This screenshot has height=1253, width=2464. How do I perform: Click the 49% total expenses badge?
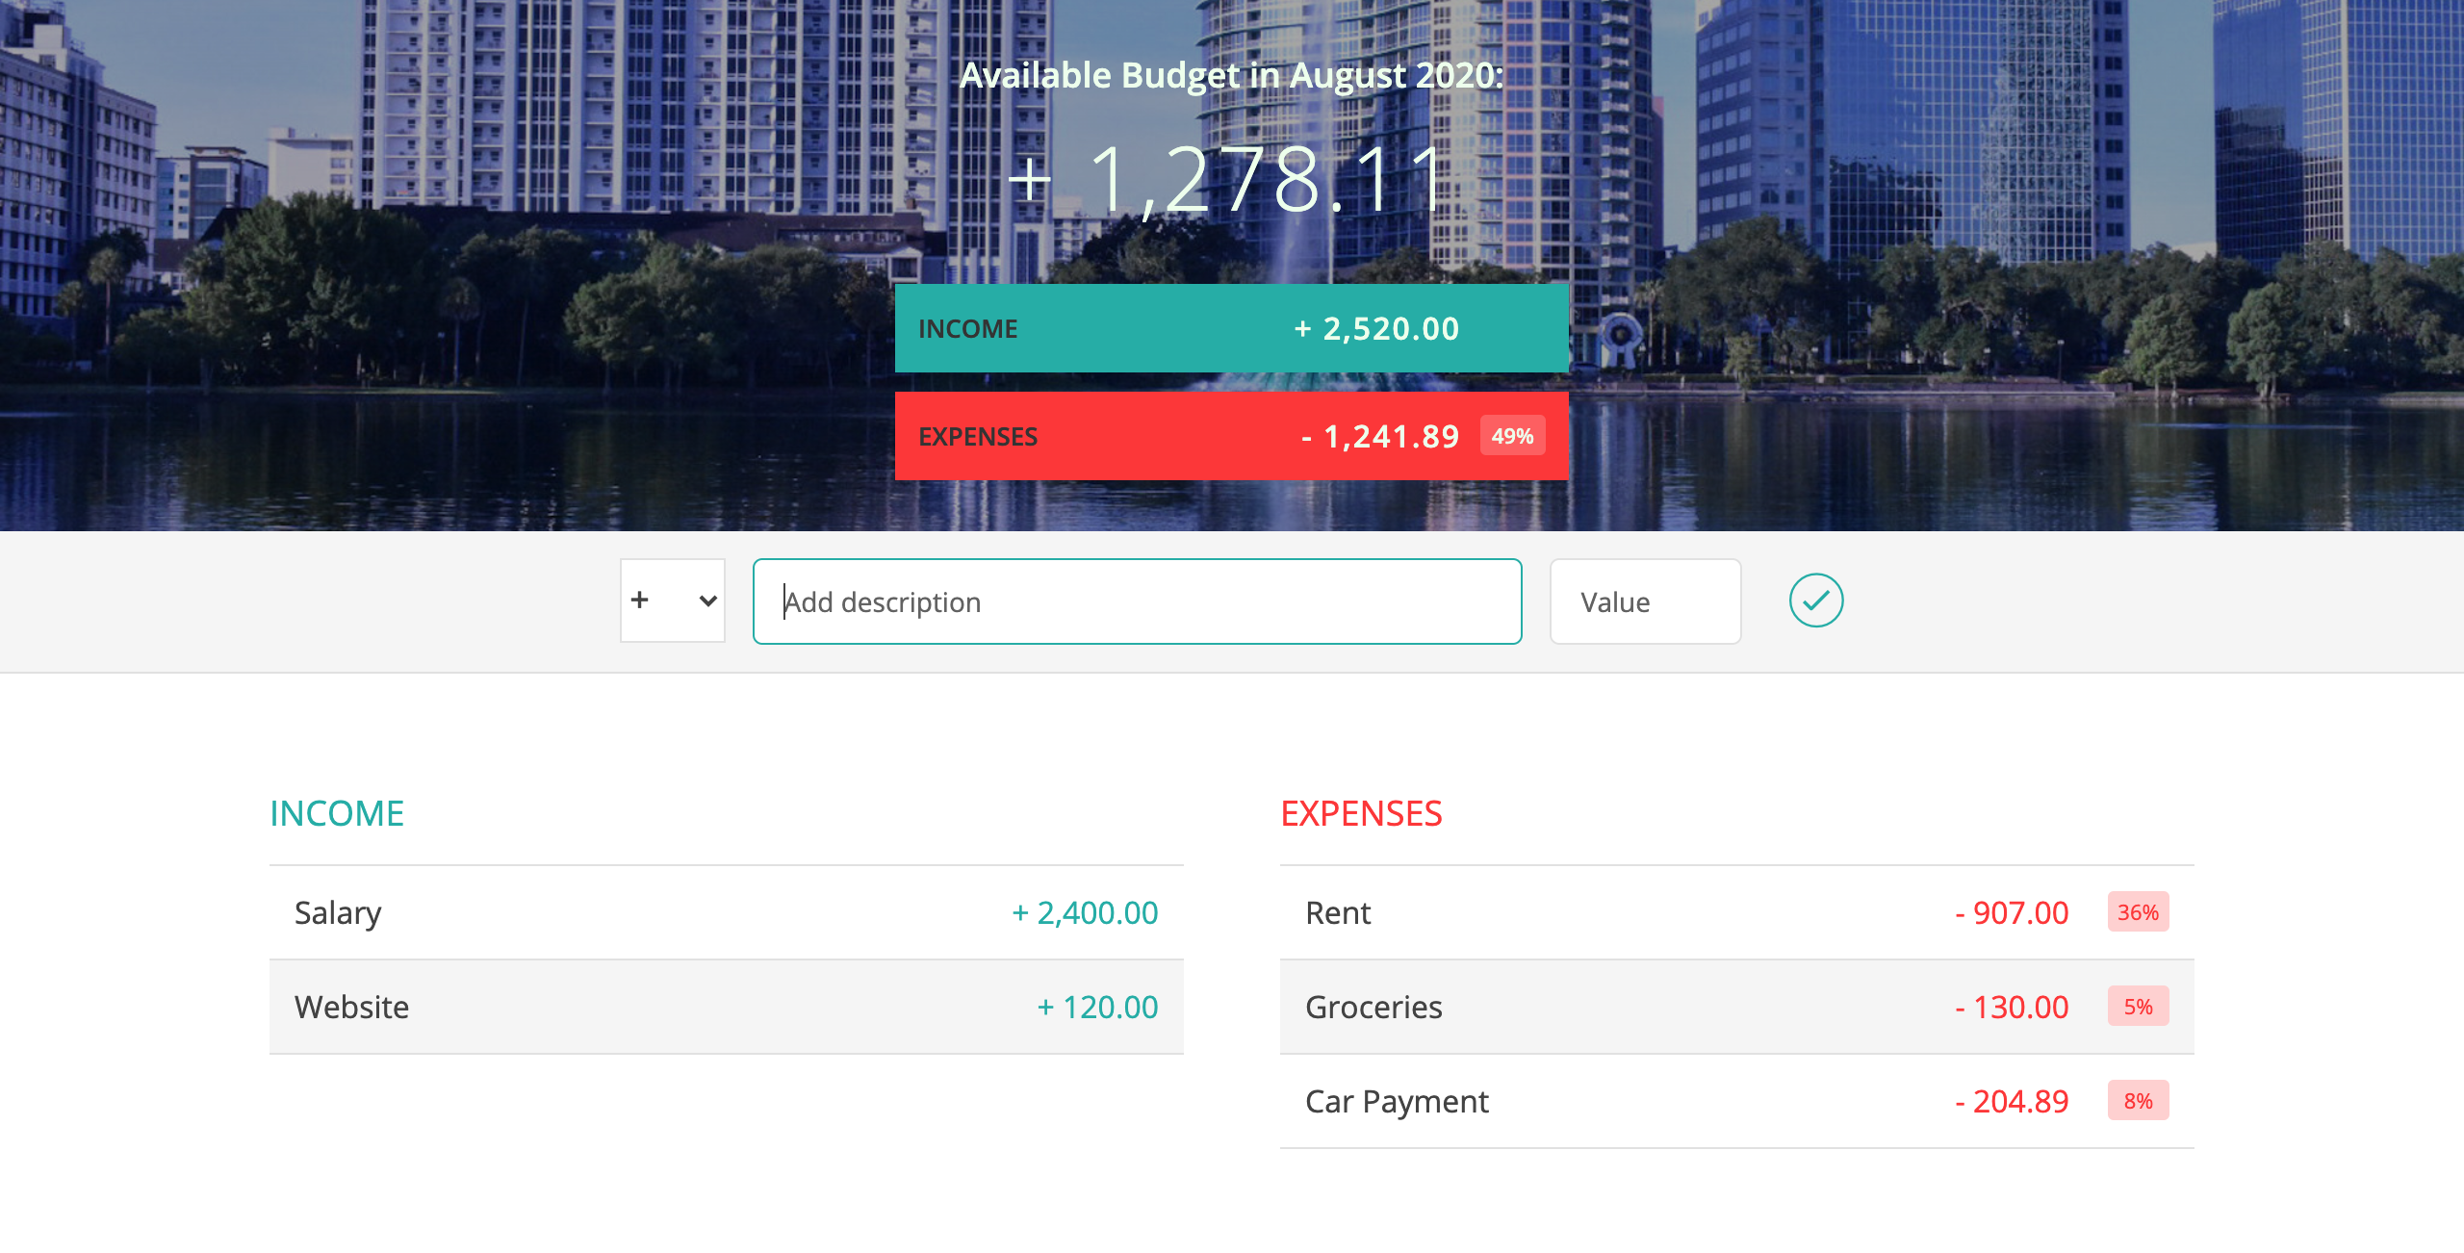tap(1512, 436)
